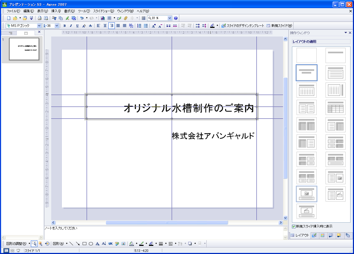
Task: Toggle italic formatting
Action: click(71, 26)
